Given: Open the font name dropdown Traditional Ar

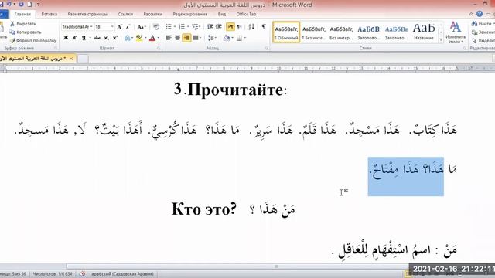Looking at the screenshot, I should click(91, 27).
